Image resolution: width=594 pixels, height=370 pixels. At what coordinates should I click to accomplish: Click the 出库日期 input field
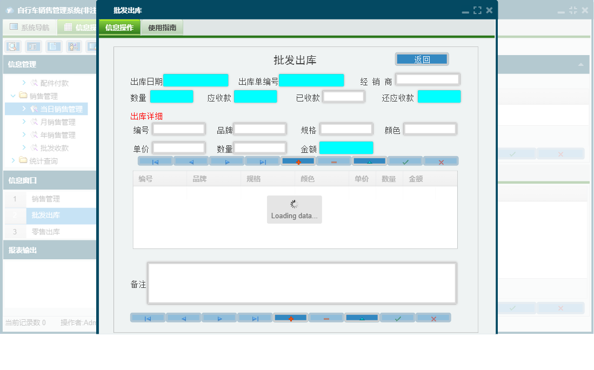(195, 80)
